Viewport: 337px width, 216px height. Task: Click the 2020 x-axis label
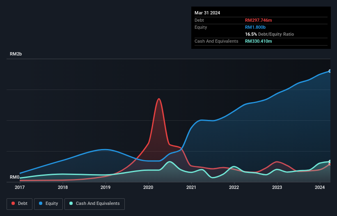[148, 187]
